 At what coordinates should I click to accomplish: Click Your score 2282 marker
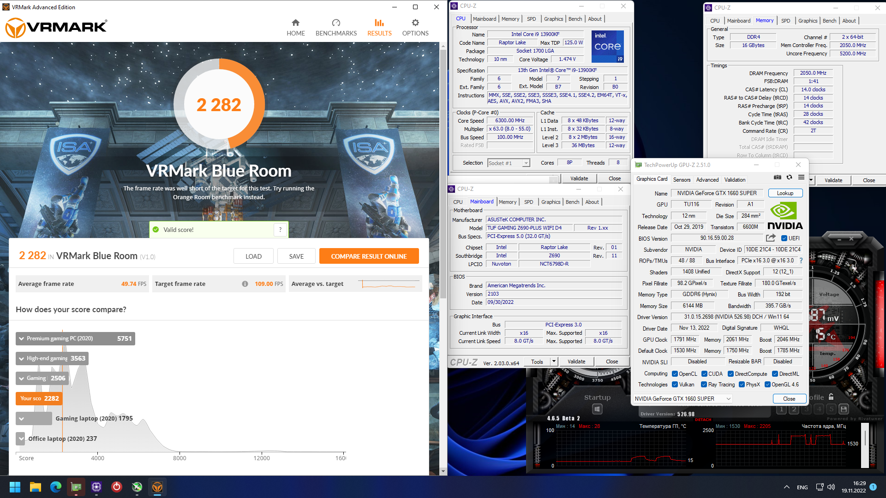click(39, 398)
